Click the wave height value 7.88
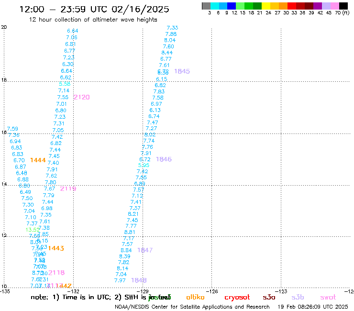The image size is (354, 311). click(x=171, y=34)
